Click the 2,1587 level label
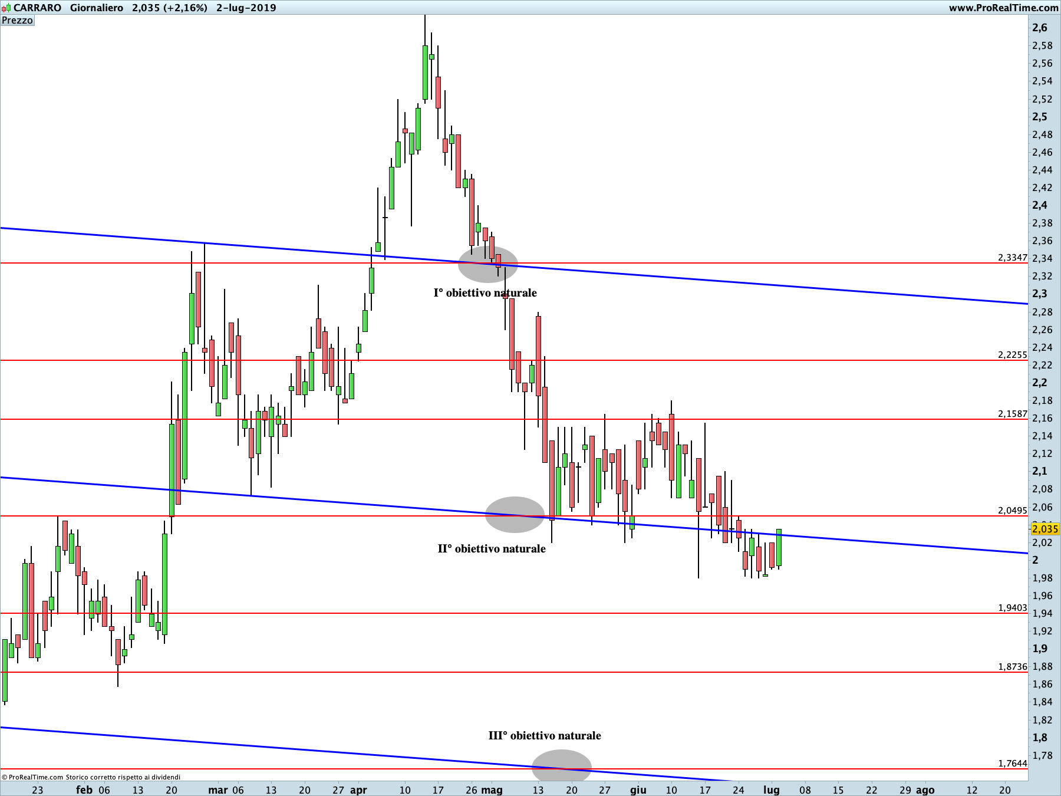Viewport: 1061px width, 796px height. click(x=1012, y=414)
